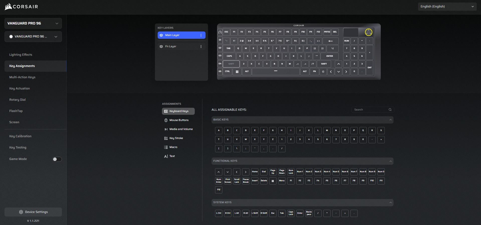
Task: Select the NUM key on keyboard preview
Action: coord(346,41)
